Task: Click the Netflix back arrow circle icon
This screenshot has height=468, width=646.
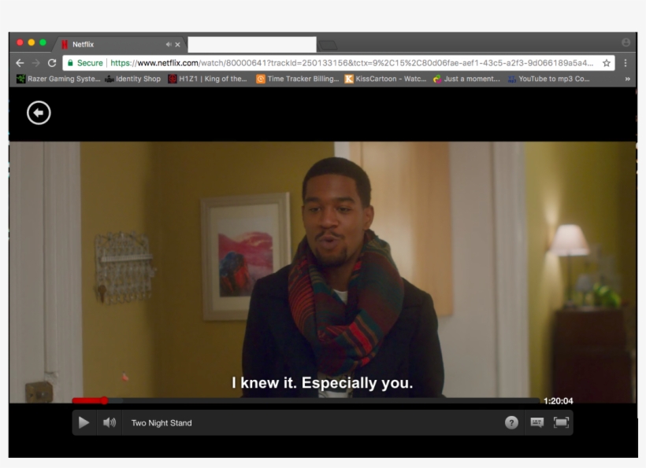Action: [x=39, y=112]
